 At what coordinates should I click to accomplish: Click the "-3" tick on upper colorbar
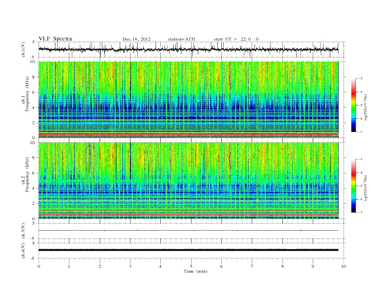(360, 79)
